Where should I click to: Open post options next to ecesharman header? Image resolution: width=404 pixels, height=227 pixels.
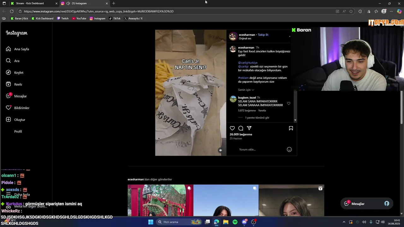click(290, 36)
